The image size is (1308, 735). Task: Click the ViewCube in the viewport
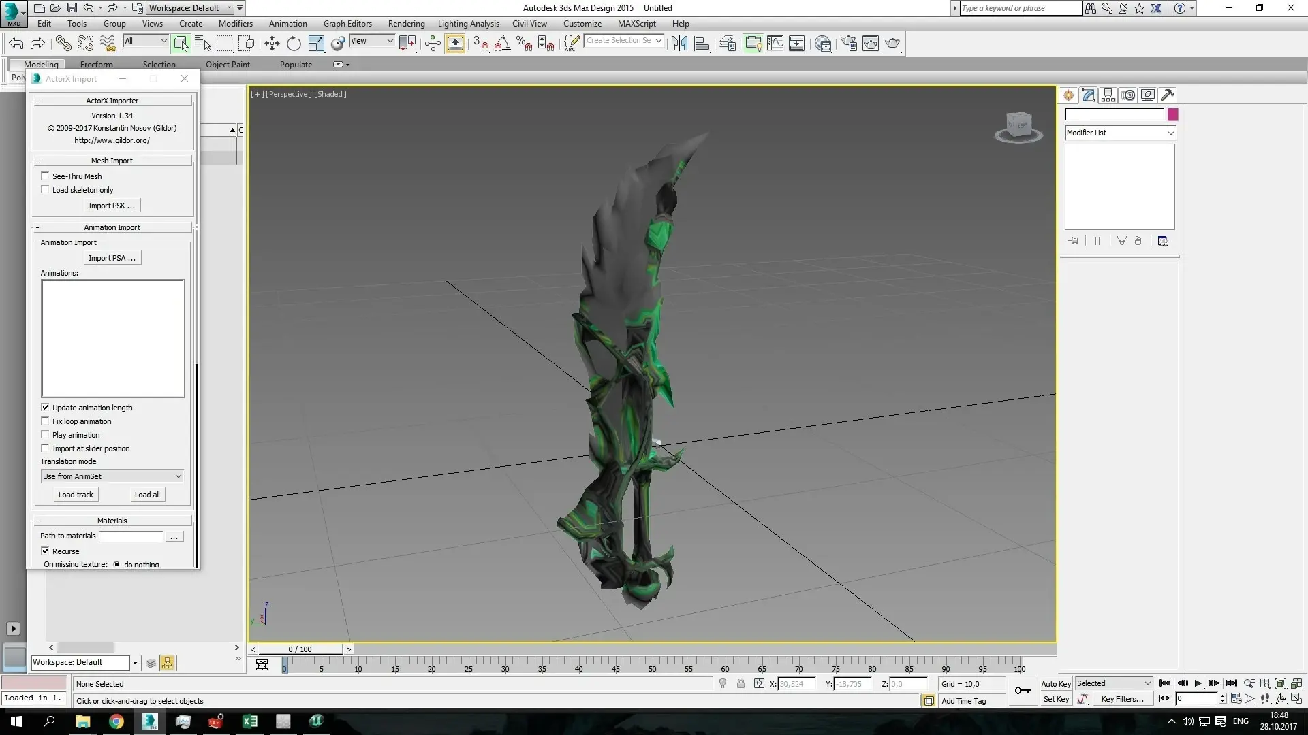(1018, 127)
